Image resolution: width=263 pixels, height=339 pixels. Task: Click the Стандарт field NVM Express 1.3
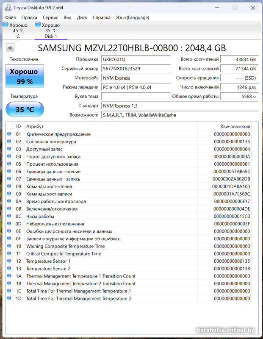[180, 106]
